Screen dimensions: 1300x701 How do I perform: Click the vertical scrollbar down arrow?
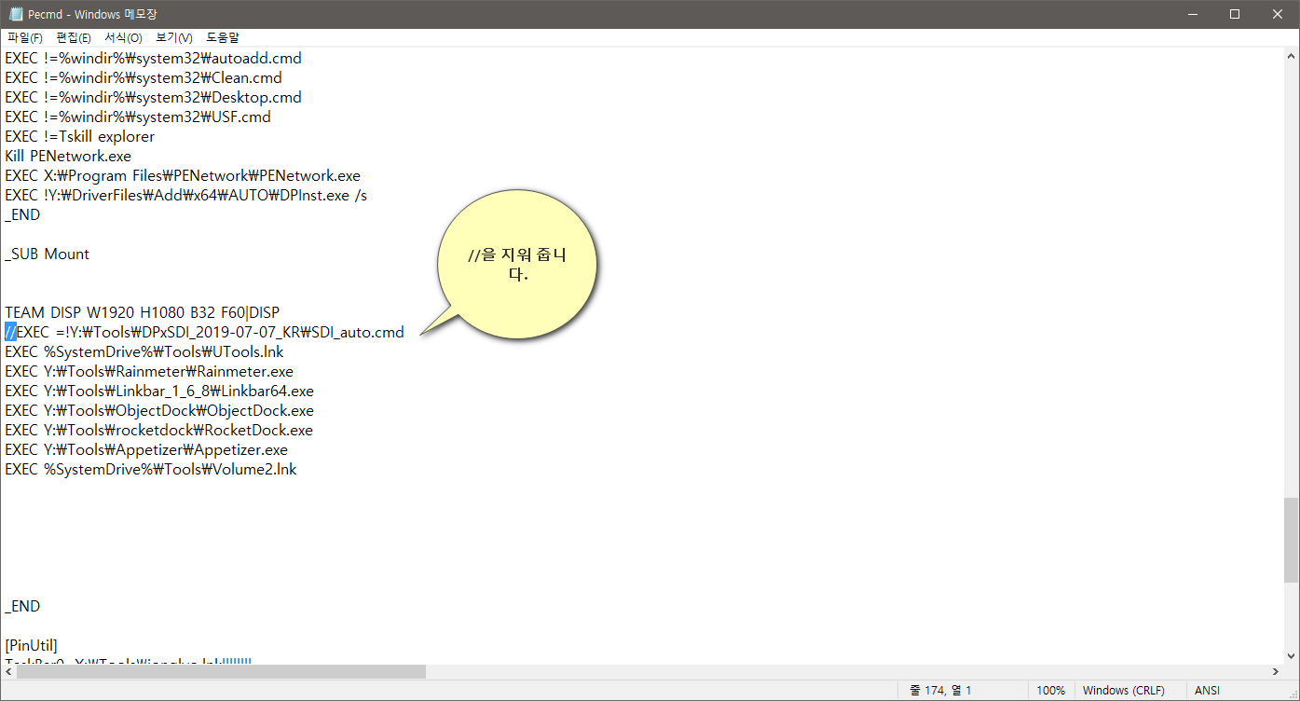point(1291,655)
